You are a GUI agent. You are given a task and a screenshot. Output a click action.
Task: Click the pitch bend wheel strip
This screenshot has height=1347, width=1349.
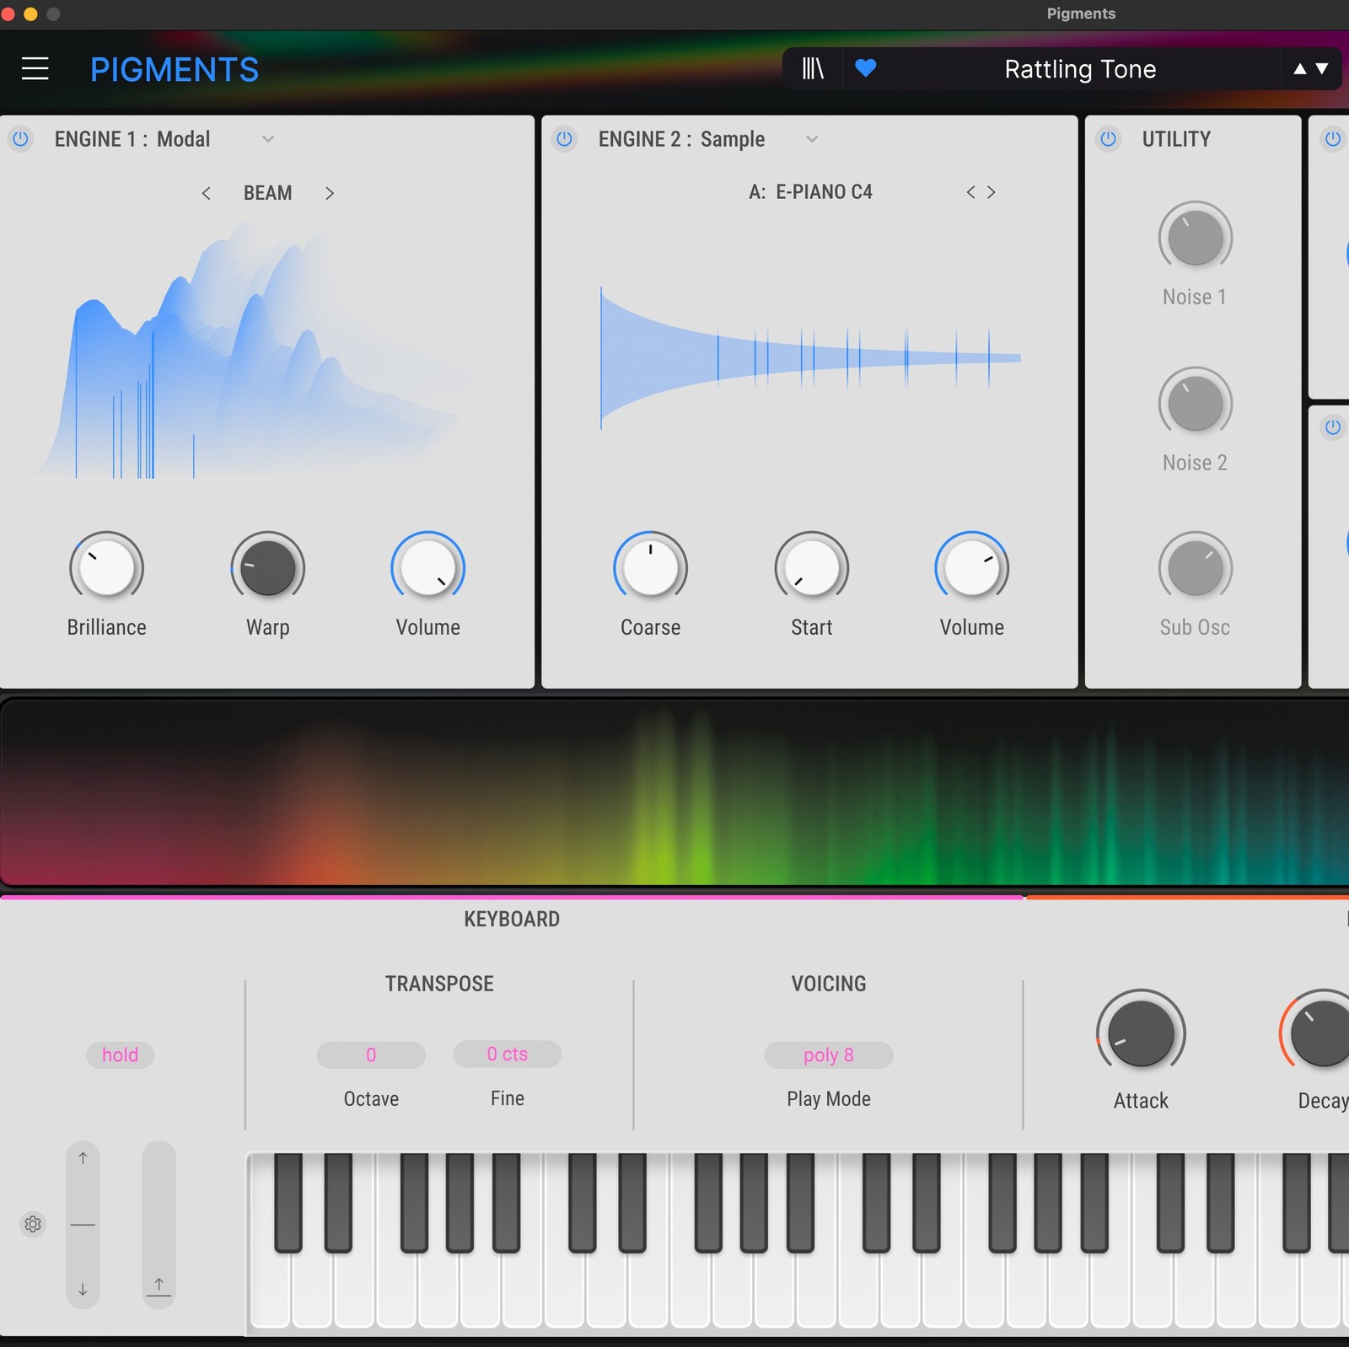[x=83, y=1224]
